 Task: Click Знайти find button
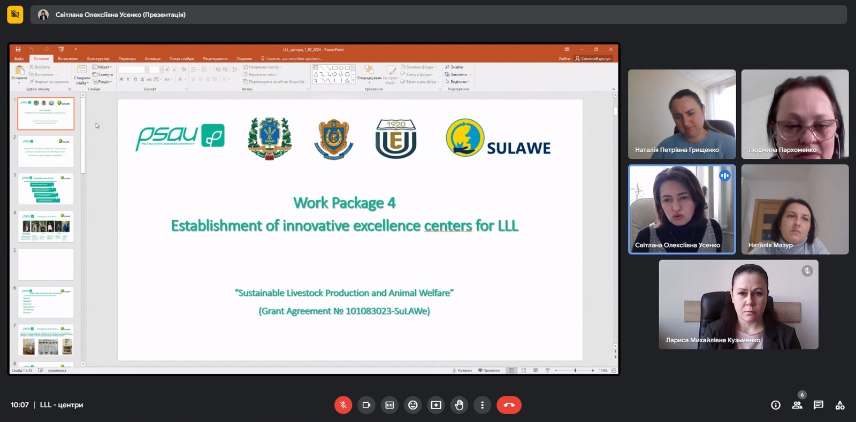pyautogui.click(x=454, y=67)
